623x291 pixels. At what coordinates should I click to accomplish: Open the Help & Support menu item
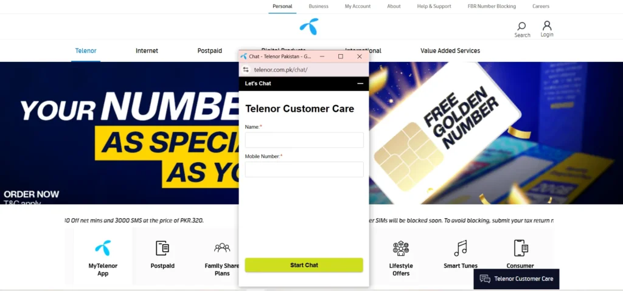coord(434,6)
